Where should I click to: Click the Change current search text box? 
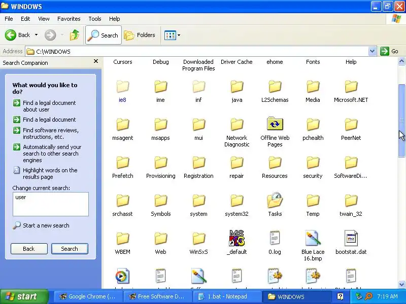point(50,204)
